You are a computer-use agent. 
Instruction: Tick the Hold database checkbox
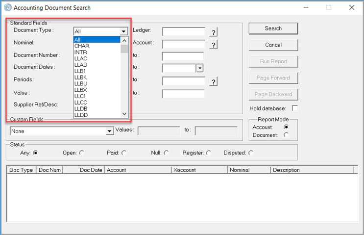tap(294, 108)
